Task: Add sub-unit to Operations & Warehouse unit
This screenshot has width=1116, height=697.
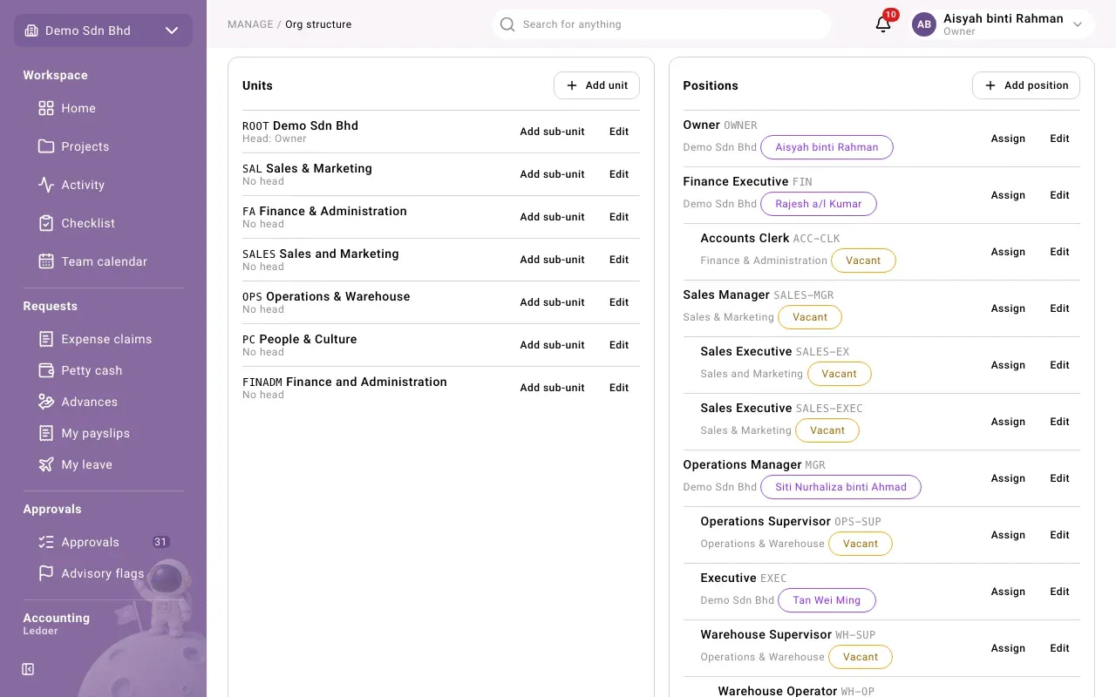Action: click(x=553, y=302)
